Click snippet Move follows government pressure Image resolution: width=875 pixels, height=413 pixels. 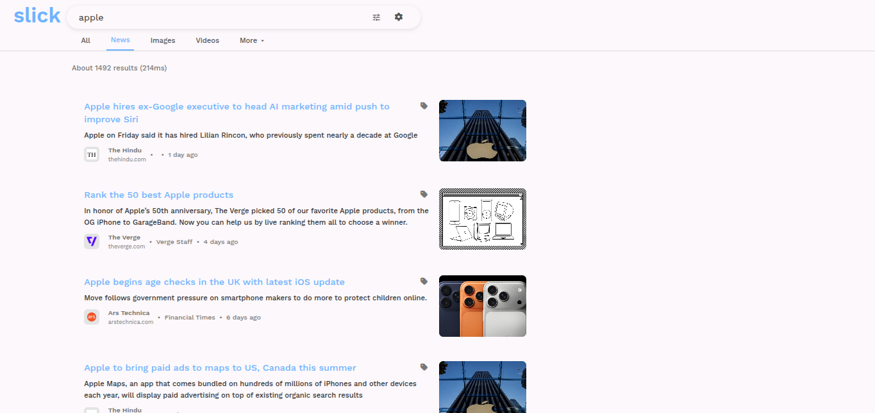click(255, 298)
